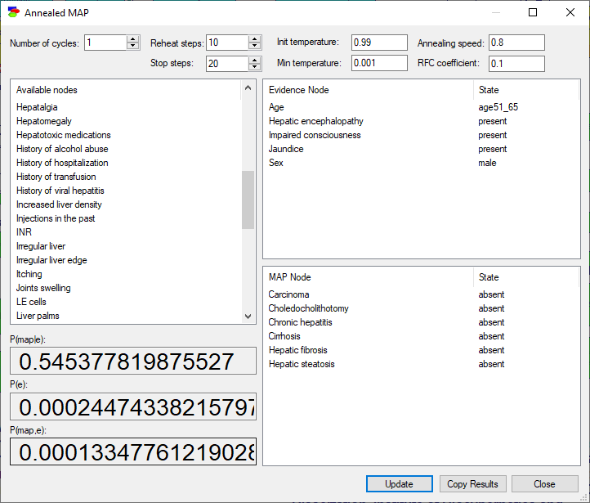Click the male state value

click(x=487, y=163)
